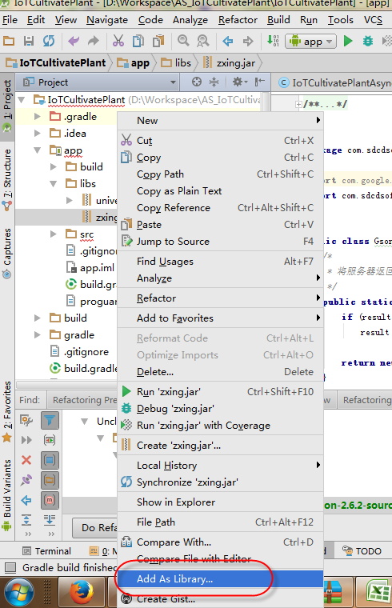Click Scroll from Source target icon

(x=197, y=82)
